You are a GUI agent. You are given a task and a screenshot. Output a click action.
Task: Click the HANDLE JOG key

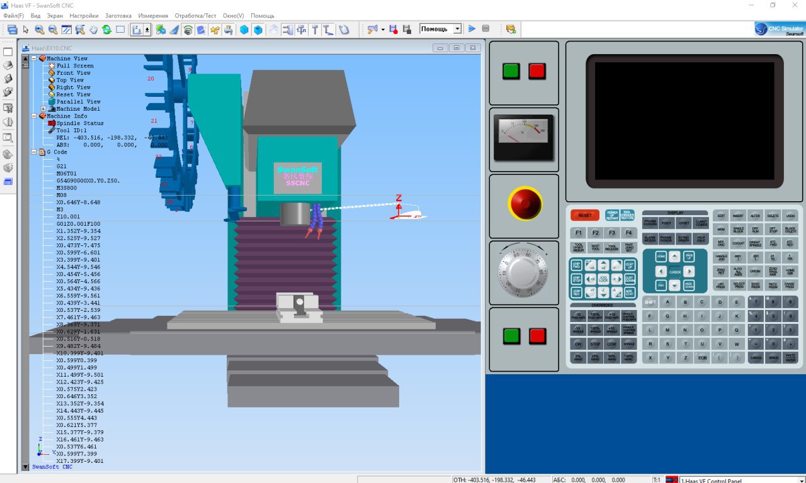pos(721,257)
